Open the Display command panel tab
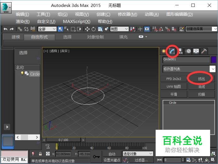 coord(196,51)
